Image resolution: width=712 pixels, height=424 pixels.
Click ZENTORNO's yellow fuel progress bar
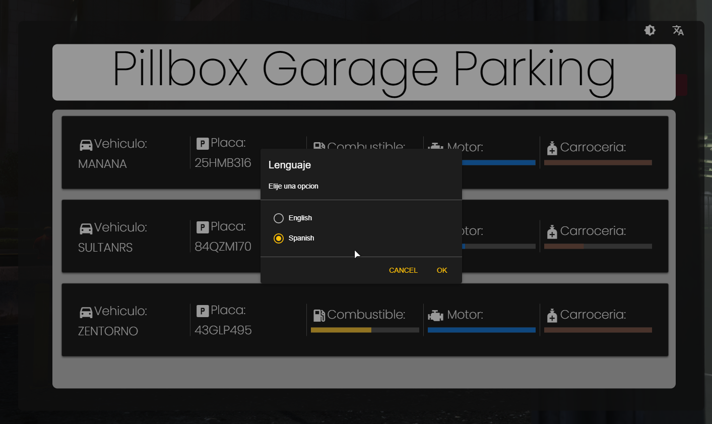pos(340,330)
